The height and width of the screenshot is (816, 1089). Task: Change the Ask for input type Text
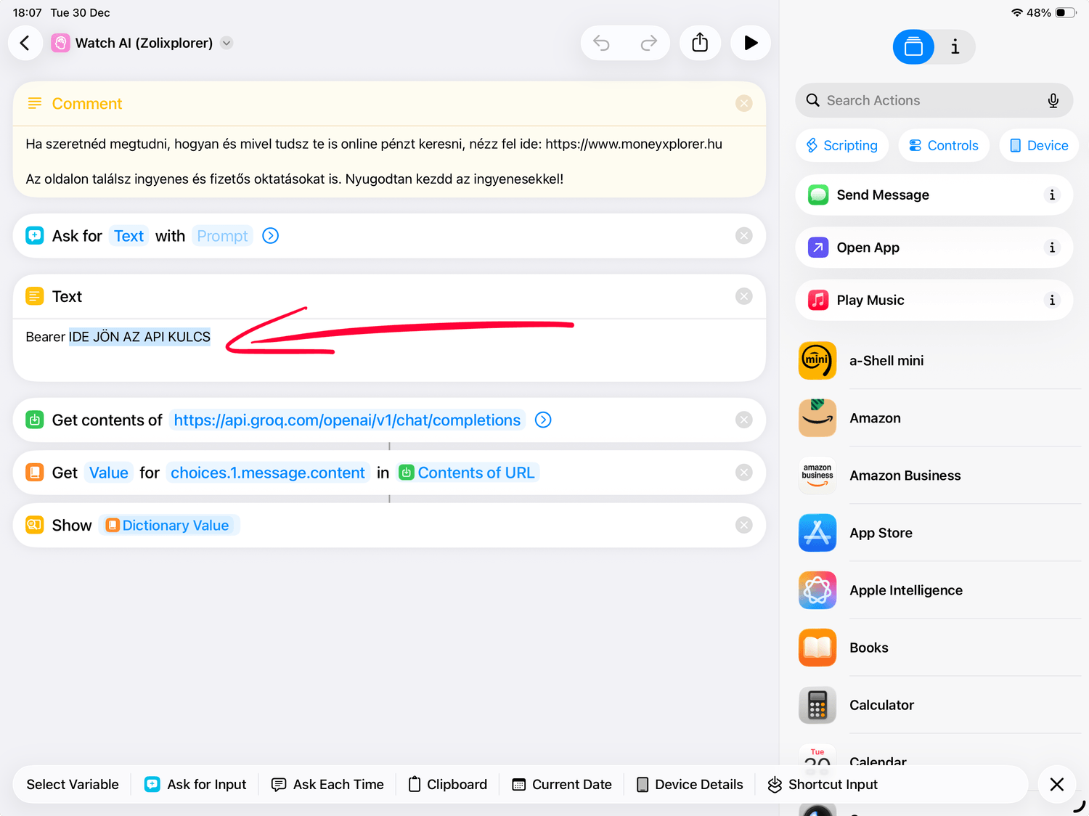click(129, 236)
